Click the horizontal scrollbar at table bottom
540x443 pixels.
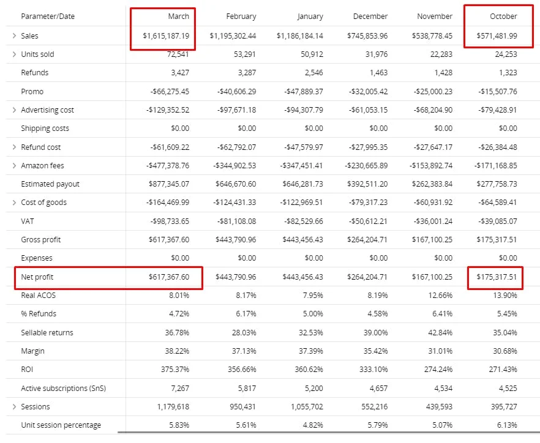coord(329,433)
